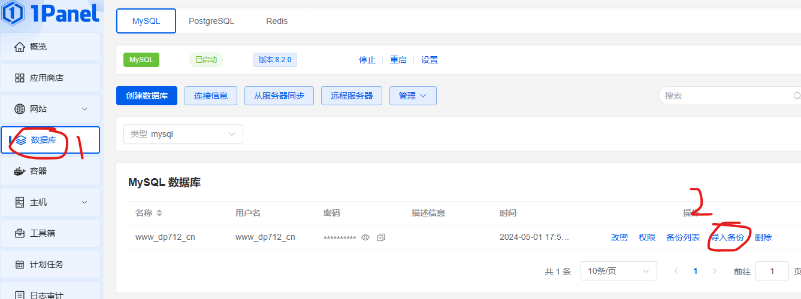
Task: Click the globe icon for 网站
Action: coord(20,109)
